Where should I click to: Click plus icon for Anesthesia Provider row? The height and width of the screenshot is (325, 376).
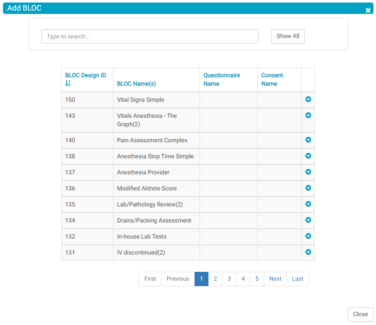(308, 172)
